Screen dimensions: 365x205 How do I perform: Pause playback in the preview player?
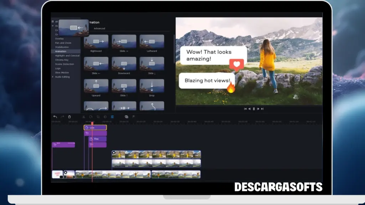pyautogui.click(x=254, y=109)
